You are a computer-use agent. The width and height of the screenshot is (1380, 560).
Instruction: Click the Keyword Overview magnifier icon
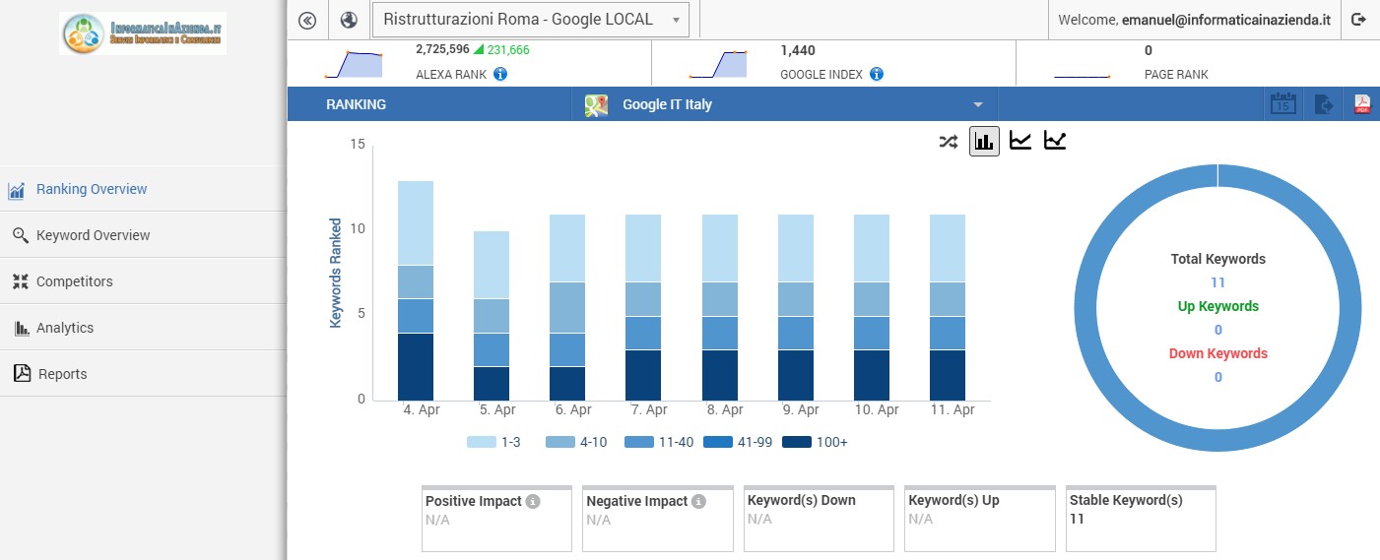[20, 235]
